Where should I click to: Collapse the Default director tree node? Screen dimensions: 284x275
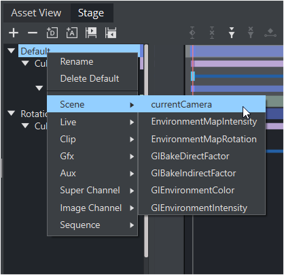click(11, 50)
